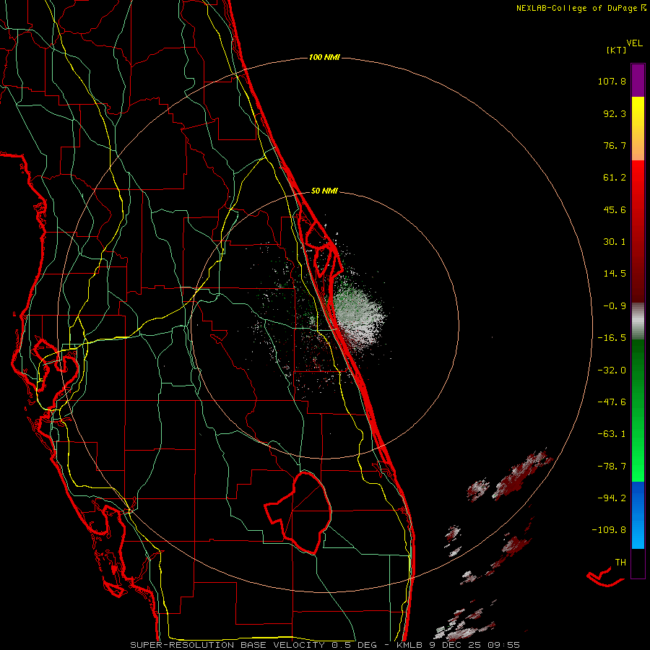
Task: Click the 45.6 velocity scale value
Action: 615,209
